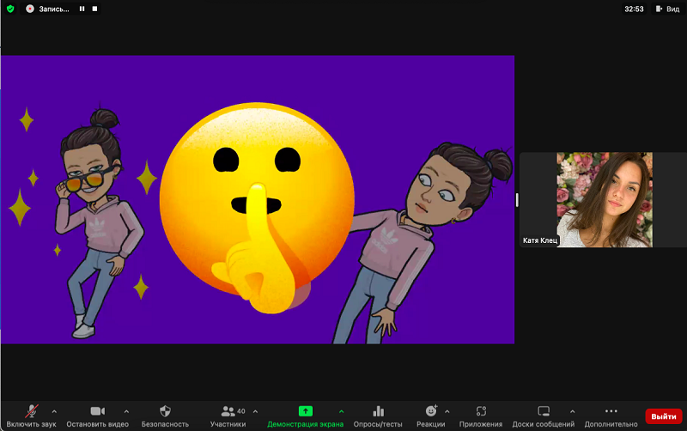This screenshot has width=687, height=431.
Task: Expand screen share options arrow
Action: pyautogui.click(x=341, y=412)
